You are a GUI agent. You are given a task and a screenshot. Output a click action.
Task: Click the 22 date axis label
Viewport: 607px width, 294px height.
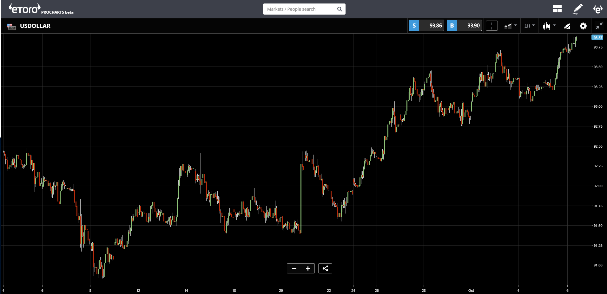tap(329, 291)
